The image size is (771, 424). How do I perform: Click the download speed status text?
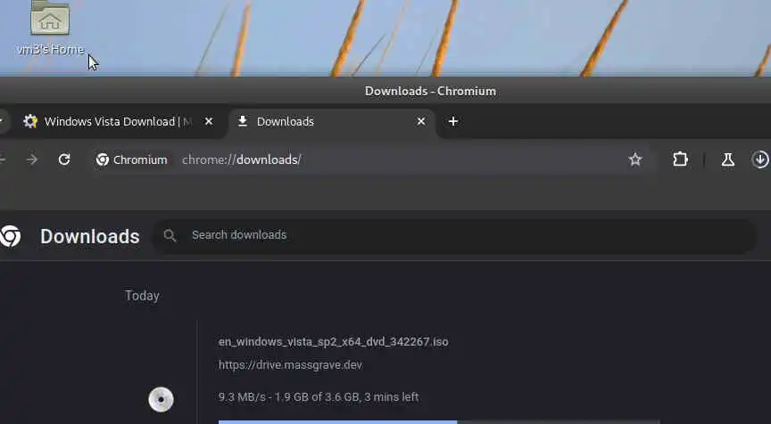pos(319,397)
